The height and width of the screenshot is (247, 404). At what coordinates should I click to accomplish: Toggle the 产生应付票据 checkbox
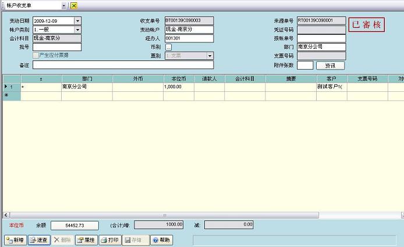point(36,55)
